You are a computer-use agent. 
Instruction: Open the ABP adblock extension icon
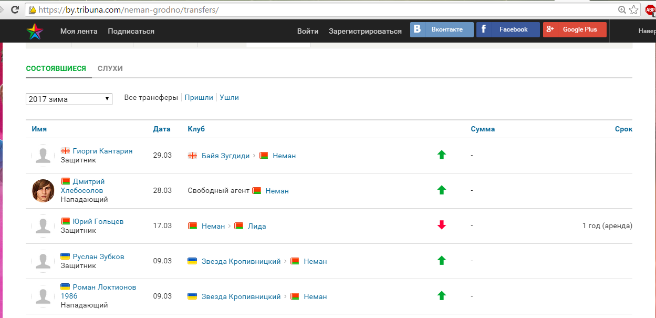(x=651, y=9)
